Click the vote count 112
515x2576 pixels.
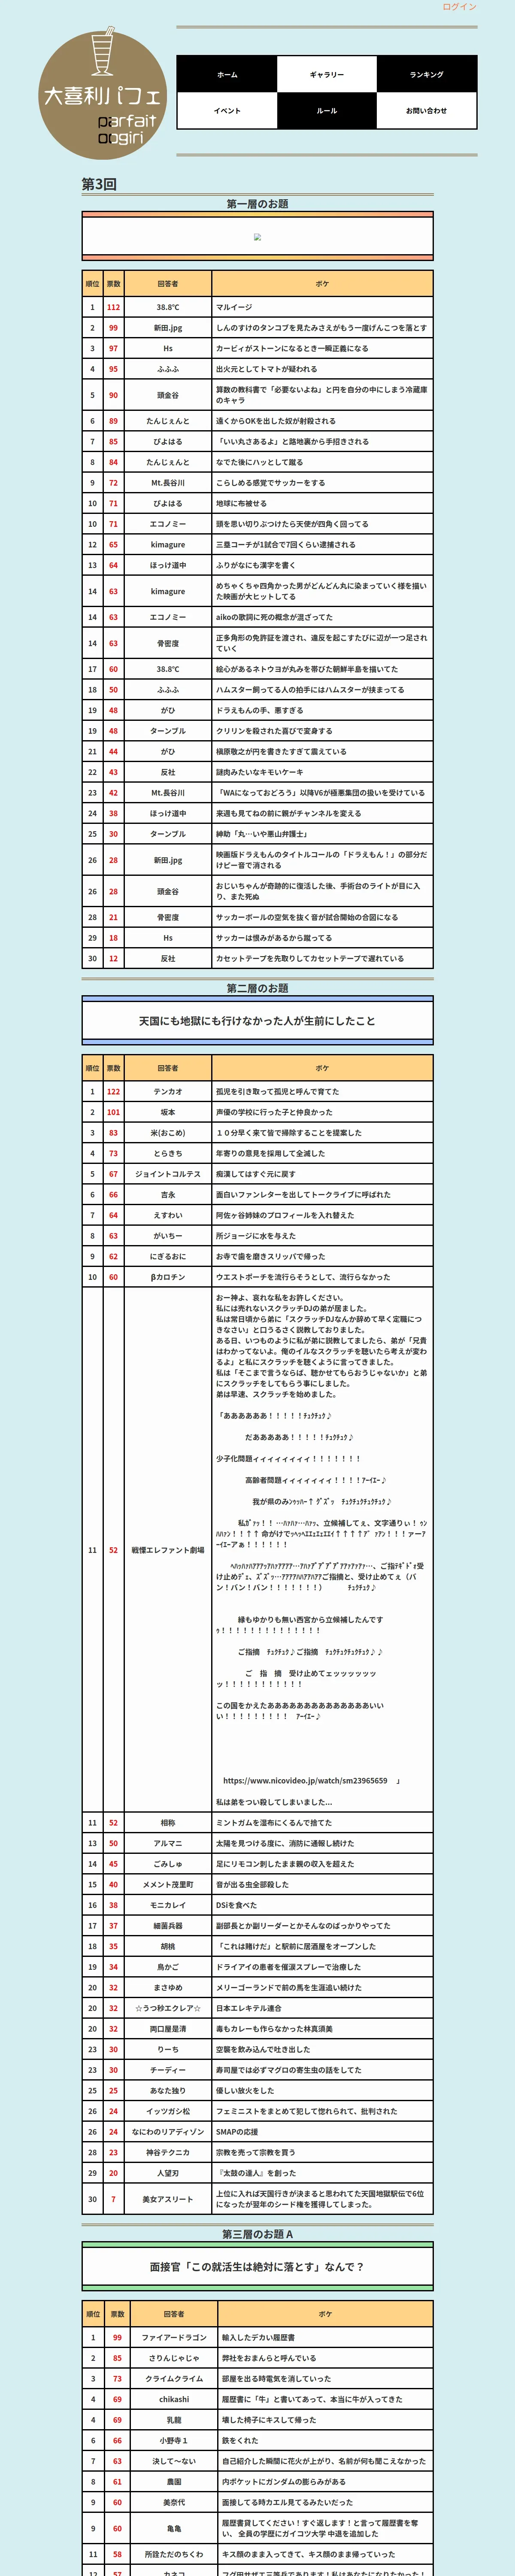click(113, 307)
